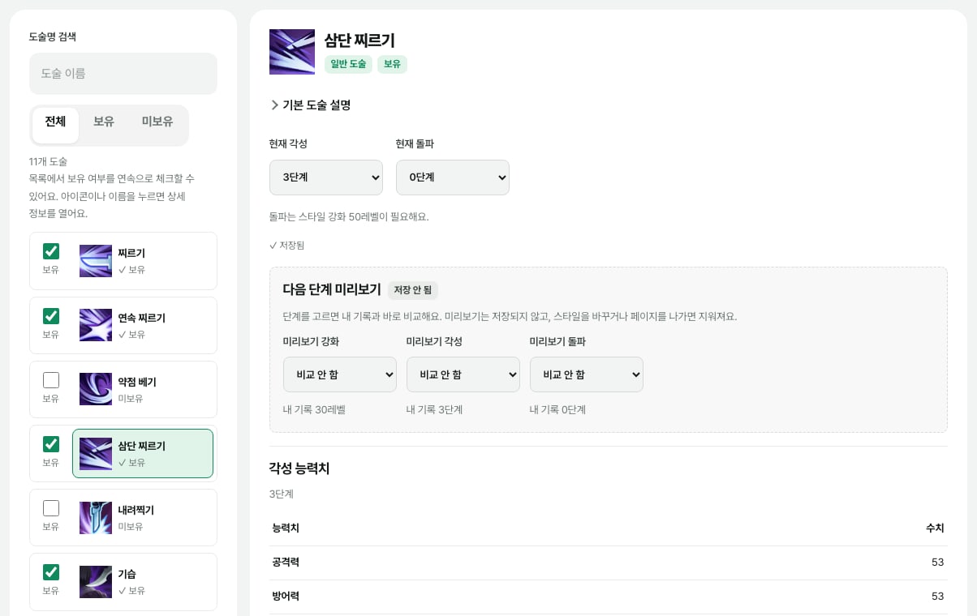Open the 연속 찌르기 skill icon
Image resolution: width=977 pixels, height=616 pixels.
[96, 325]
